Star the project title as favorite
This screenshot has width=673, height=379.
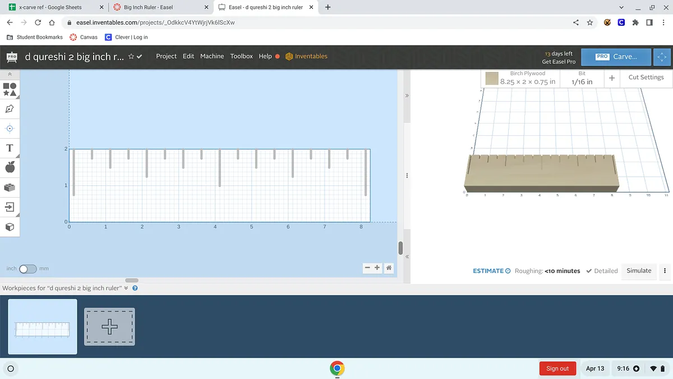coord(131,57)
